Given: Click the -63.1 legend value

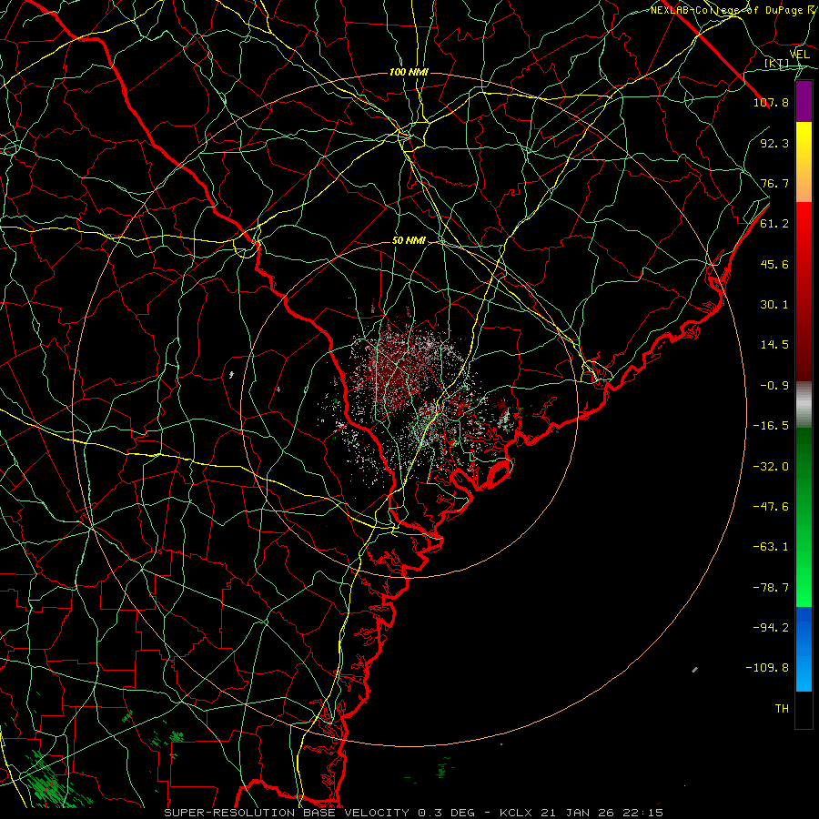Looking at the screenshot, I should pyautogui.click(x=771, y=547).
